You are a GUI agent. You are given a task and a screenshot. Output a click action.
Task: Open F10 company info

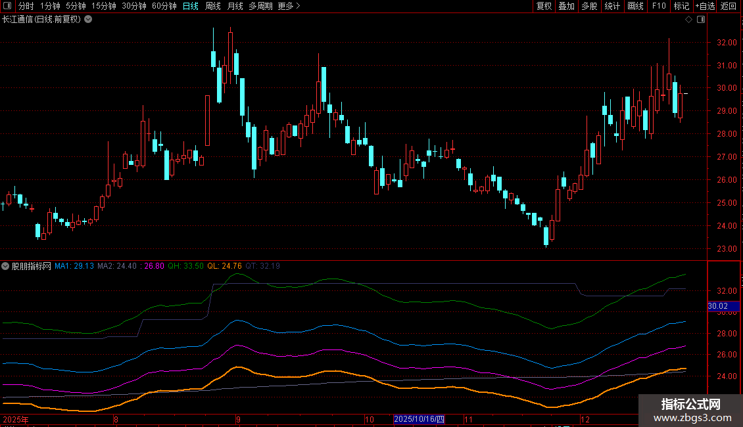pyautogui.click(x=658, y=6)
